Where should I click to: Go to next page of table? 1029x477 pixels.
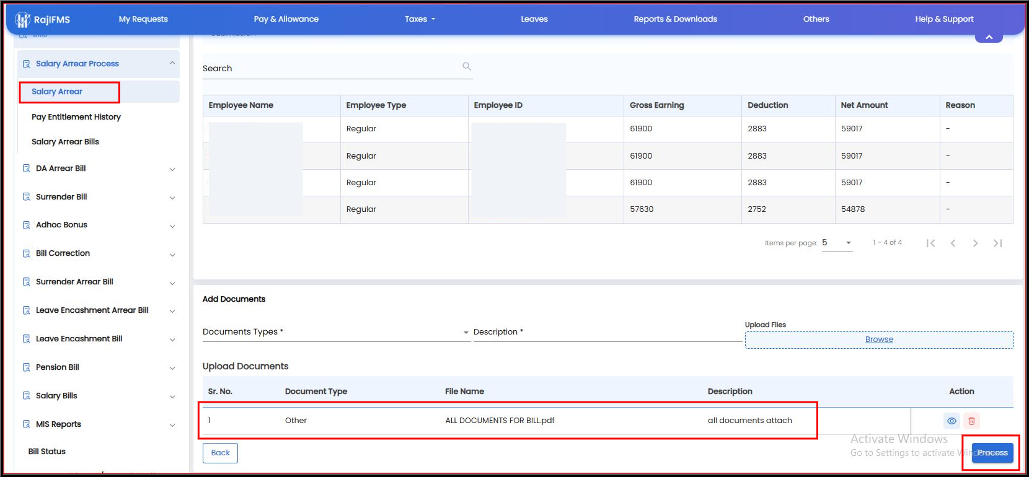975,243
